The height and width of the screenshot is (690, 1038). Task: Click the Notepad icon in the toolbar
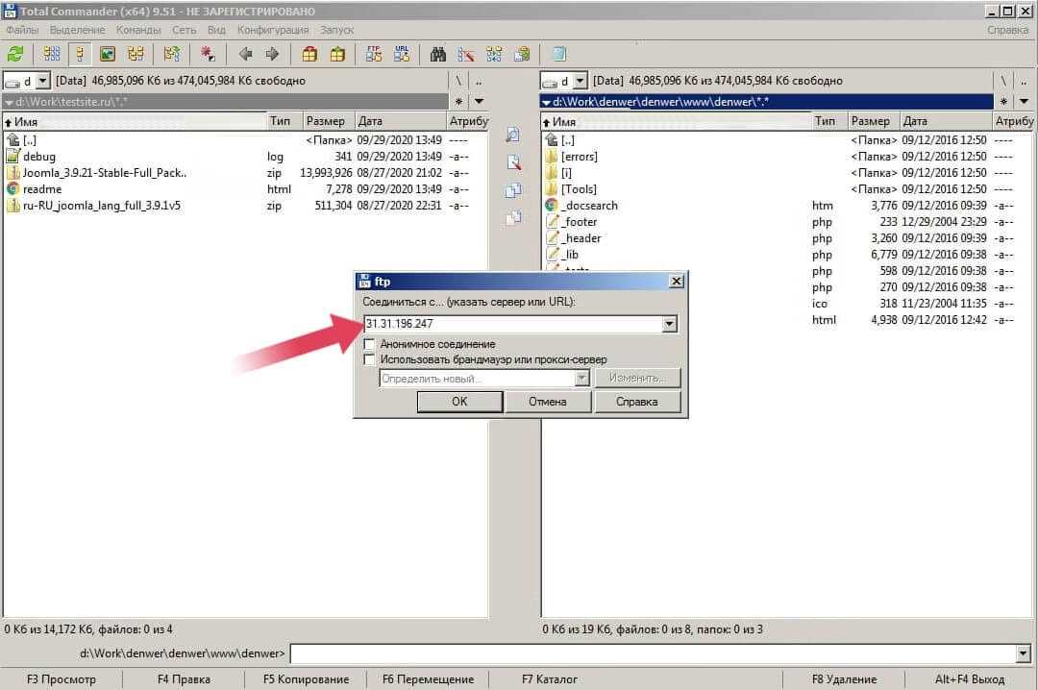click(x=558, y=54)
